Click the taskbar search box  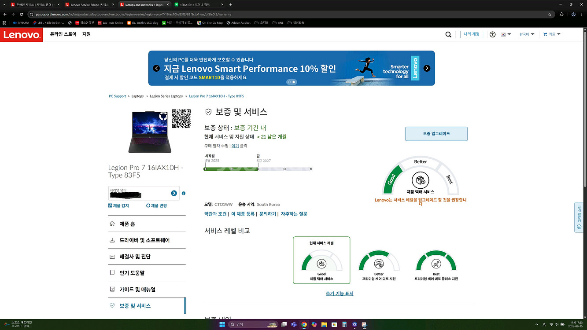pos(253,325)
